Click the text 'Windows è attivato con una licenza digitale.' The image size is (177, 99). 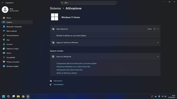coord(71,35)
